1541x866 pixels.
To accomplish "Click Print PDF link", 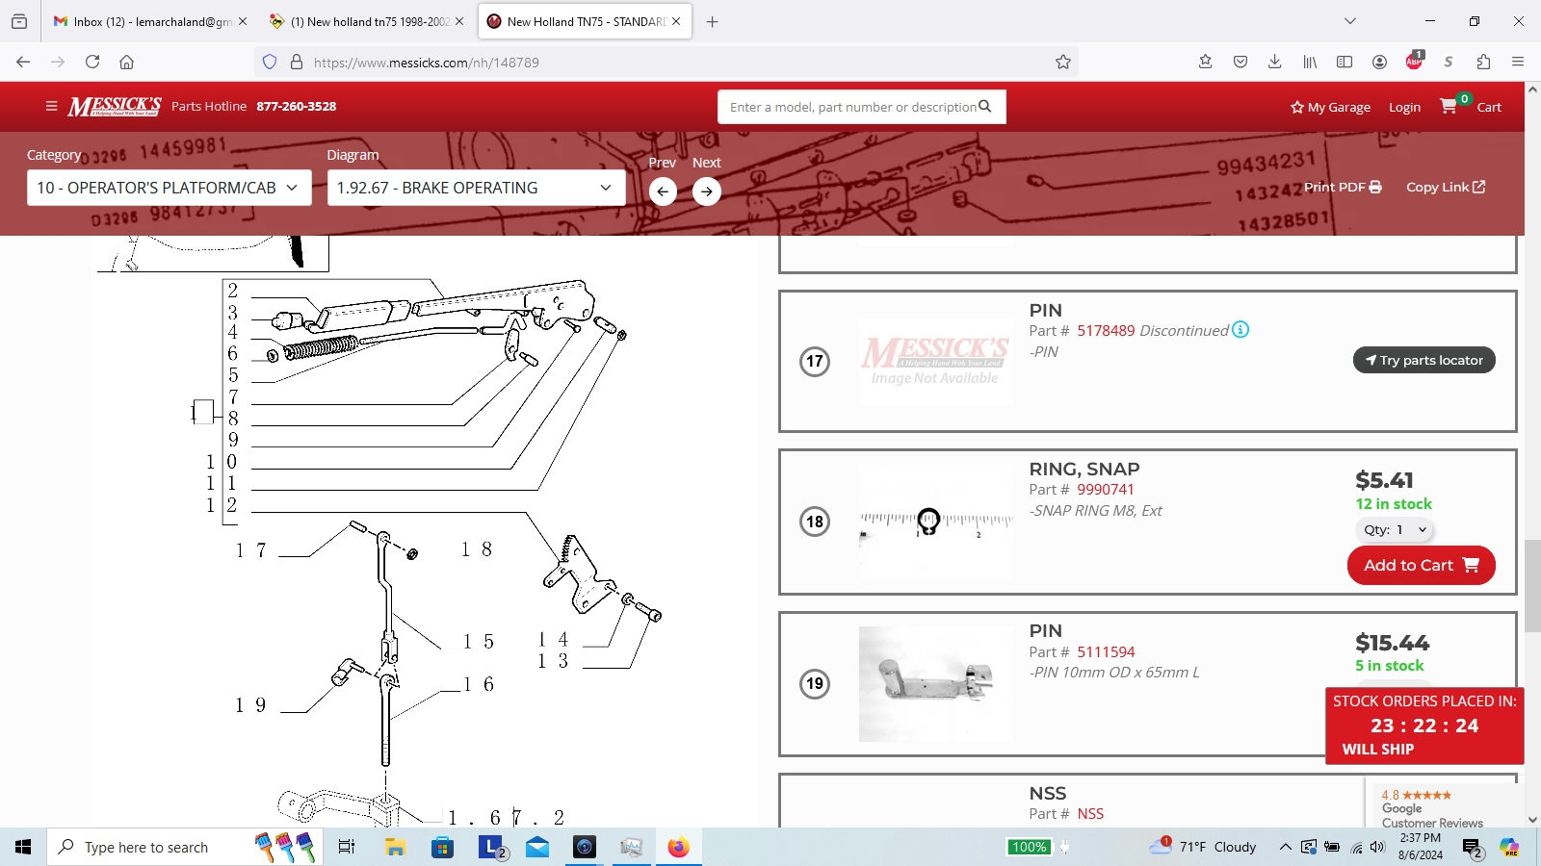I will (x=1343, y=188).
